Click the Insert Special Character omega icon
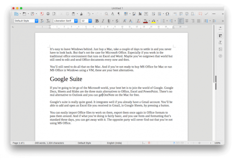The image size is (235, 160). pos(167,14)
